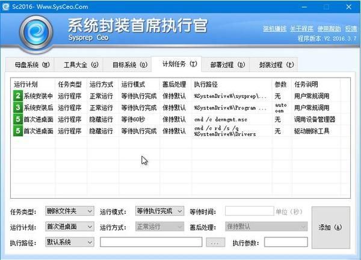Click the 善后处理 dropdown showing 保持默认
The height and width of the screenshot is (260, 361).
[x=266, y=226]
